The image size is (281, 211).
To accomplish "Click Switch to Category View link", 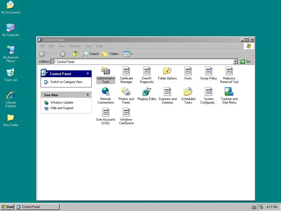I will [66, 82].
